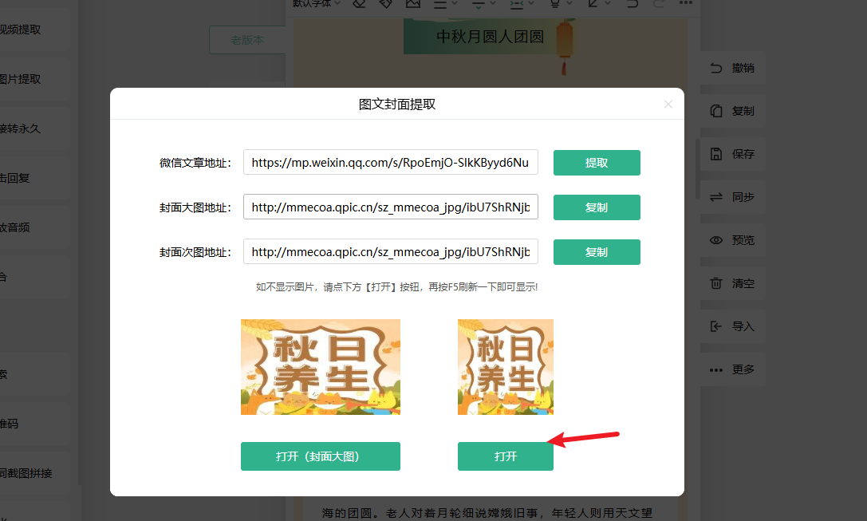Click the 复制 copy icon in the right sidebar
Image resolution: width=867 pixels, height=521 pixels.
click(x=716, y=111)
